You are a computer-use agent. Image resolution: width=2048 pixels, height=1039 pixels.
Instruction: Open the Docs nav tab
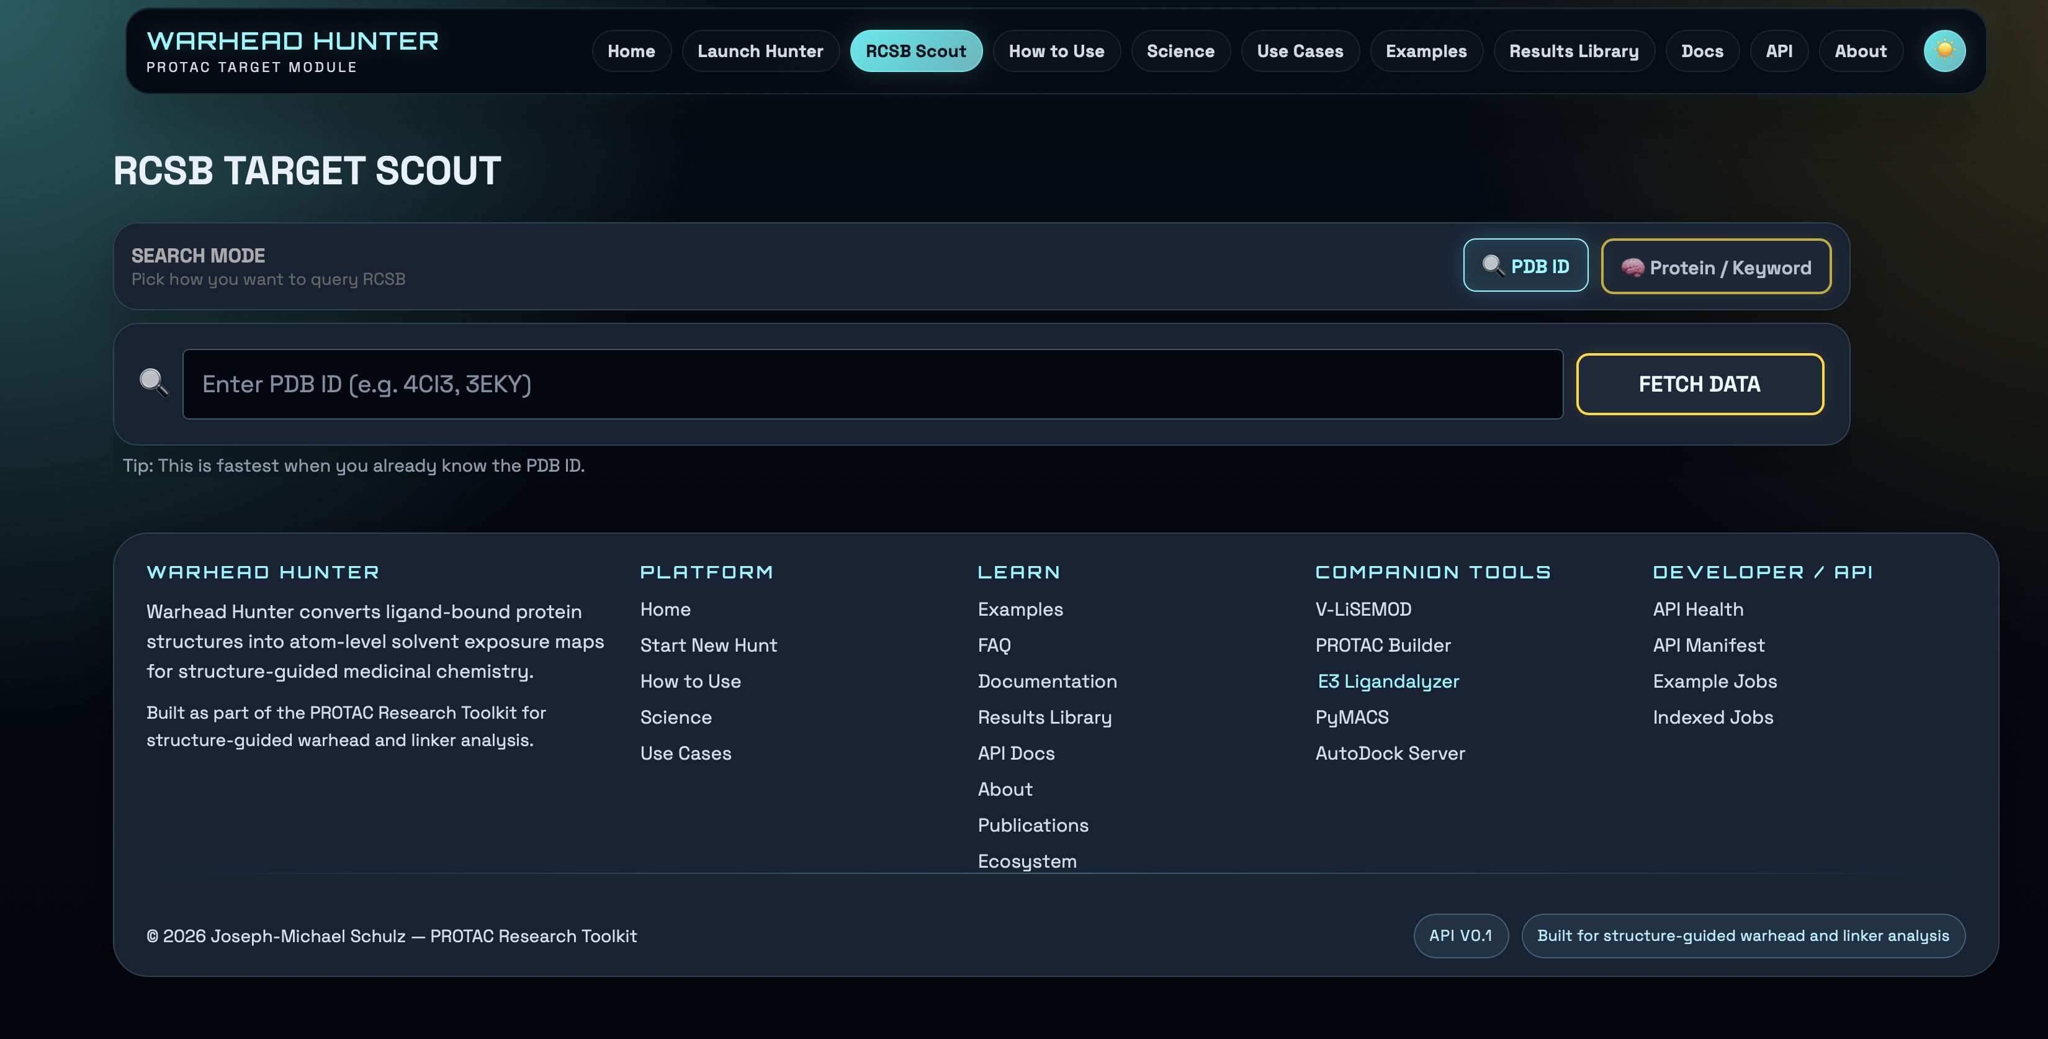pos(1702,51)
